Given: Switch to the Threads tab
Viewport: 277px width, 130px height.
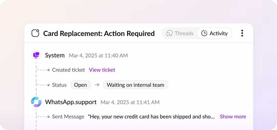Looking at the screenshot, I should tap(180, 33).
